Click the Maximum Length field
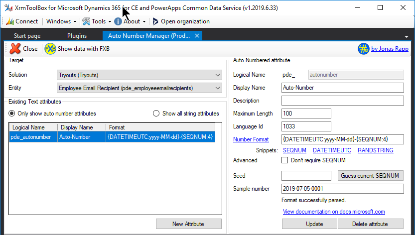 tap(306, 114)
